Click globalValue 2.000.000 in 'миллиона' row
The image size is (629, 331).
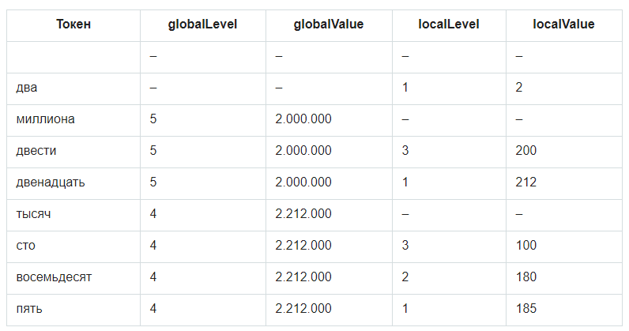pos(303,119)
